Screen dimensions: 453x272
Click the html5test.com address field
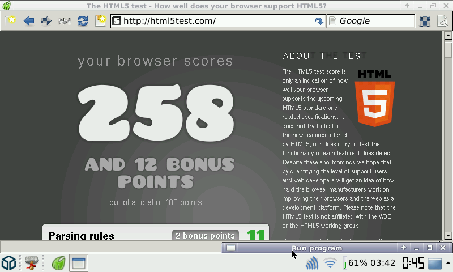pyautogui.click(x=215, y=21)
